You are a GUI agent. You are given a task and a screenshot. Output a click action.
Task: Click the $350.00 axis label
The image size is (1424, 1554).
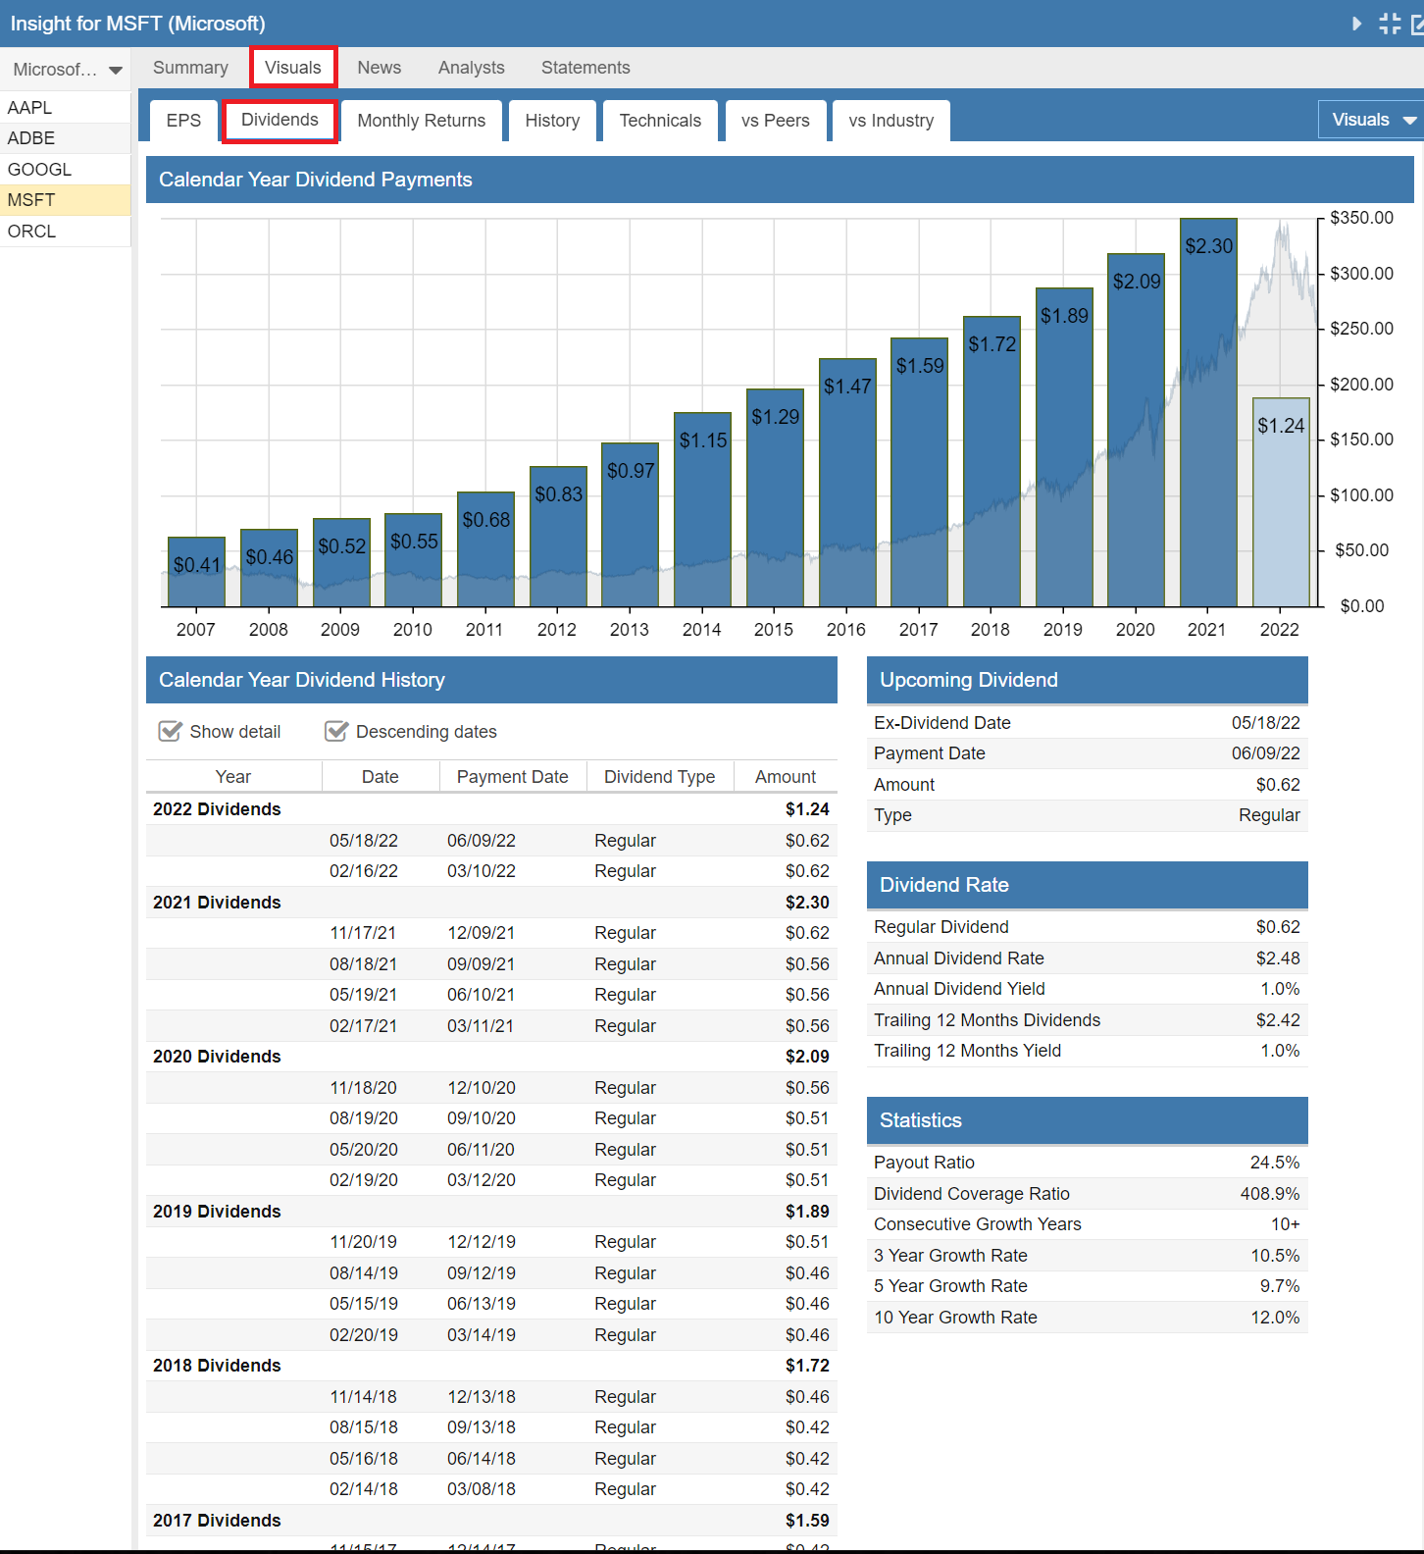(1361, 218)
